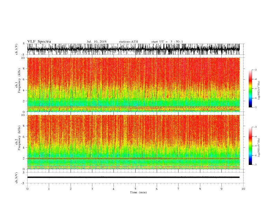Click the time axis tick label '3'
Viewport: 274px width, 212px height.
click(x=92, y=189)
